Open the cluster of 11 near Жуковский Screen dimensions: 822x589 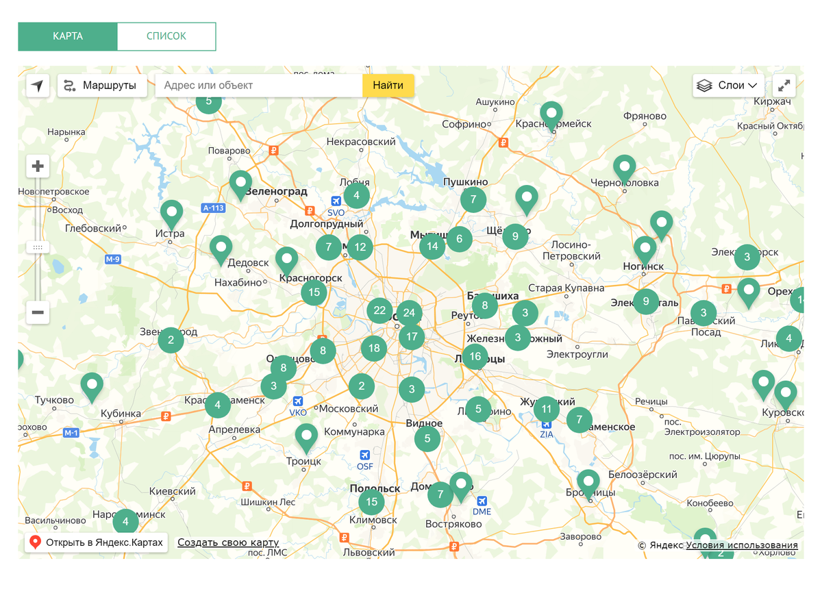546,410
